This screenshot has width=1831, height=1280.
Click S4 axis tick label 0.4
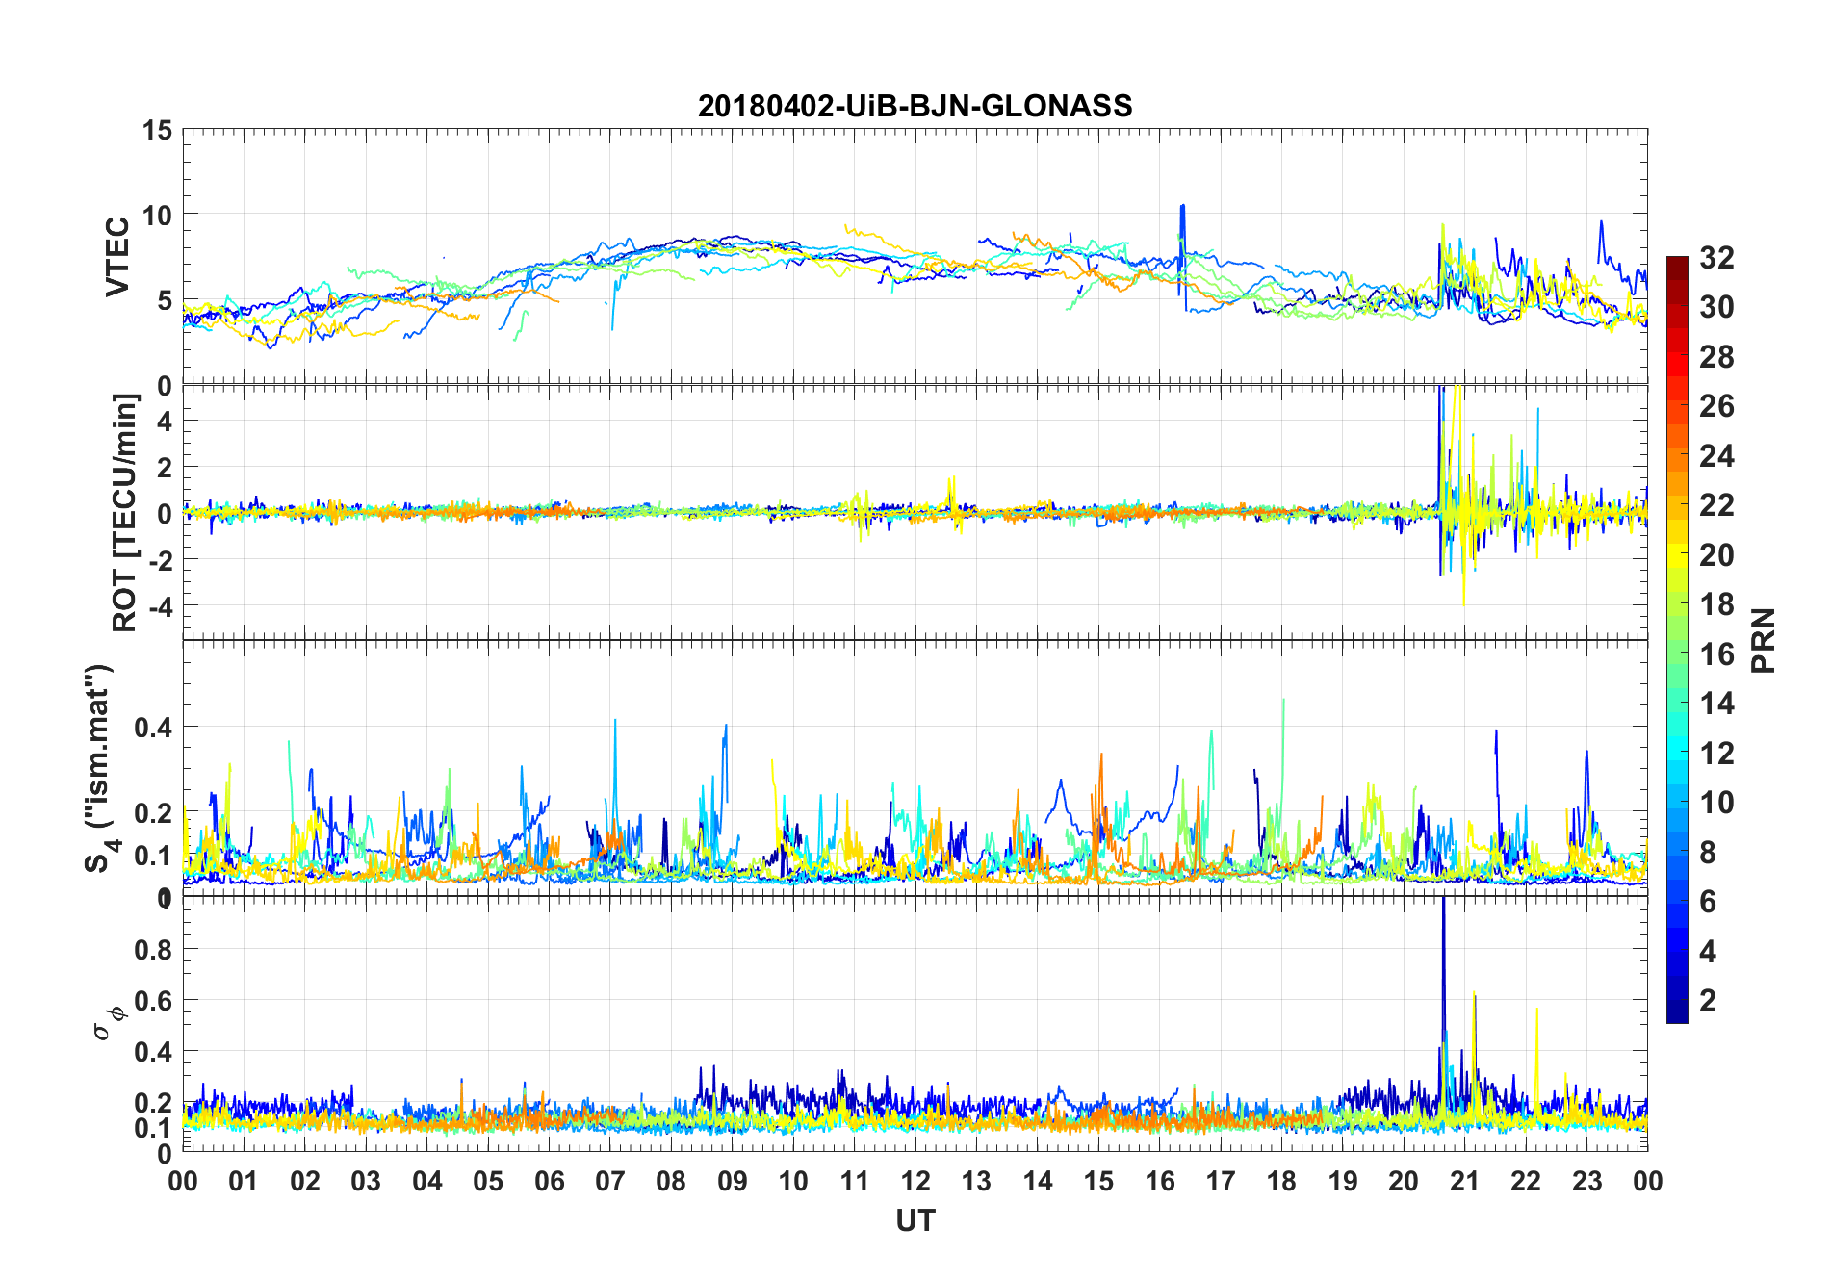(153, 727)
